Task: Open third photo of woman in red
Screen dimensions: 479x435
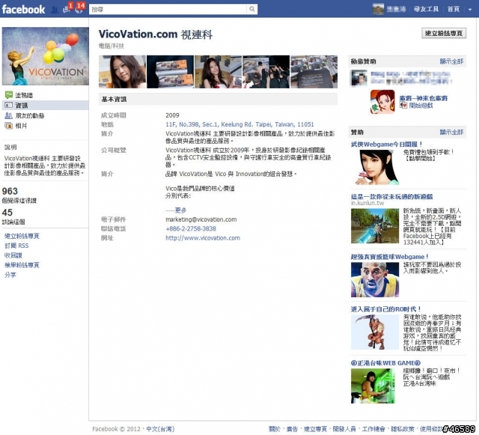Action: pos(218,72)
